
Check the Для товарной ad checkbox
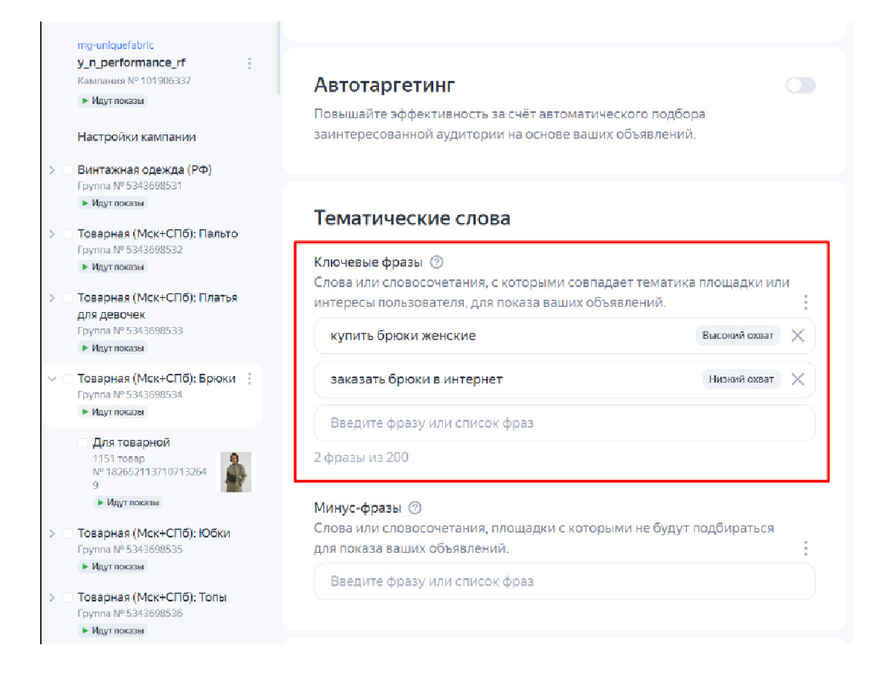[x=83, y=443]
